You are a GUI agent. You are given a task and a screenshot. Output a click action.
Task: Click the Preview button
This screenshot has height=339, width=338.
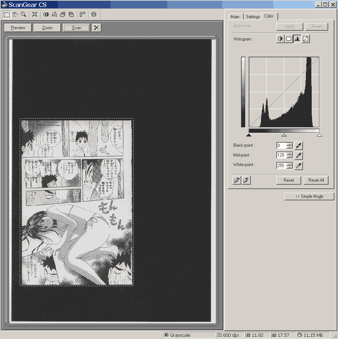(18, 28)
